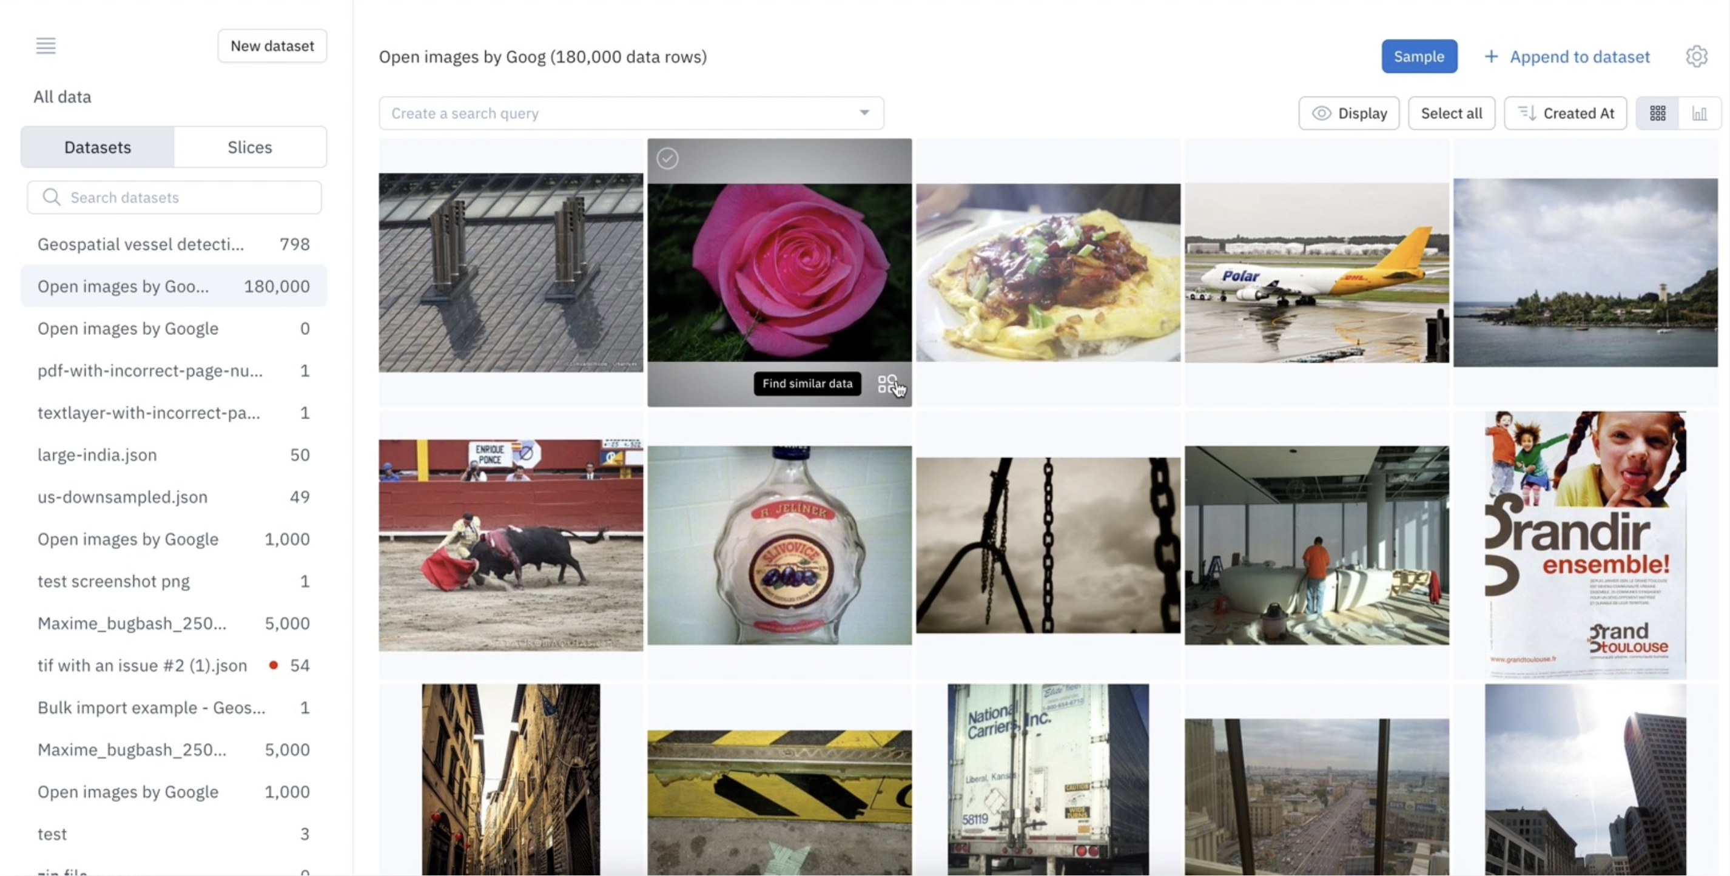
Task: Click the hamburger menu icon top left
Action: [45, 45]
